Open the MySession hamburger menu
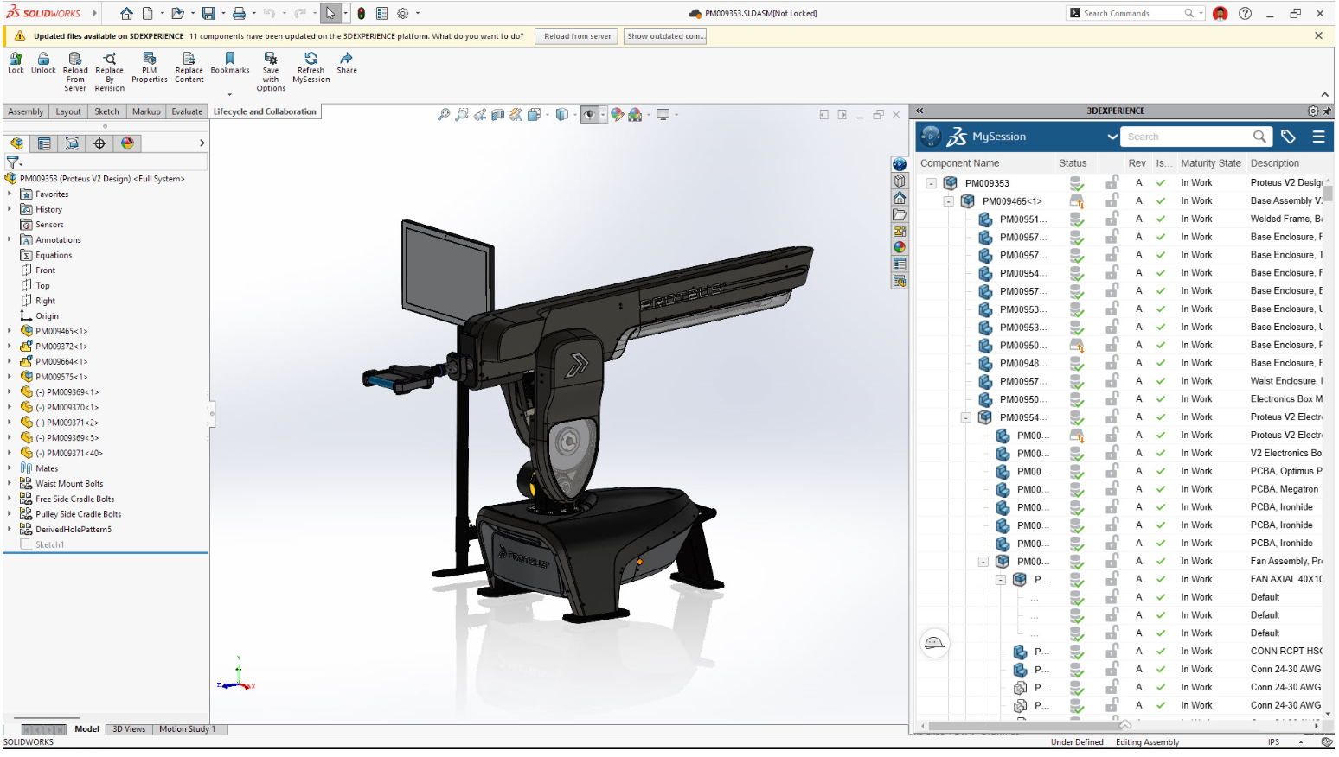 [x=1318, y=137]
